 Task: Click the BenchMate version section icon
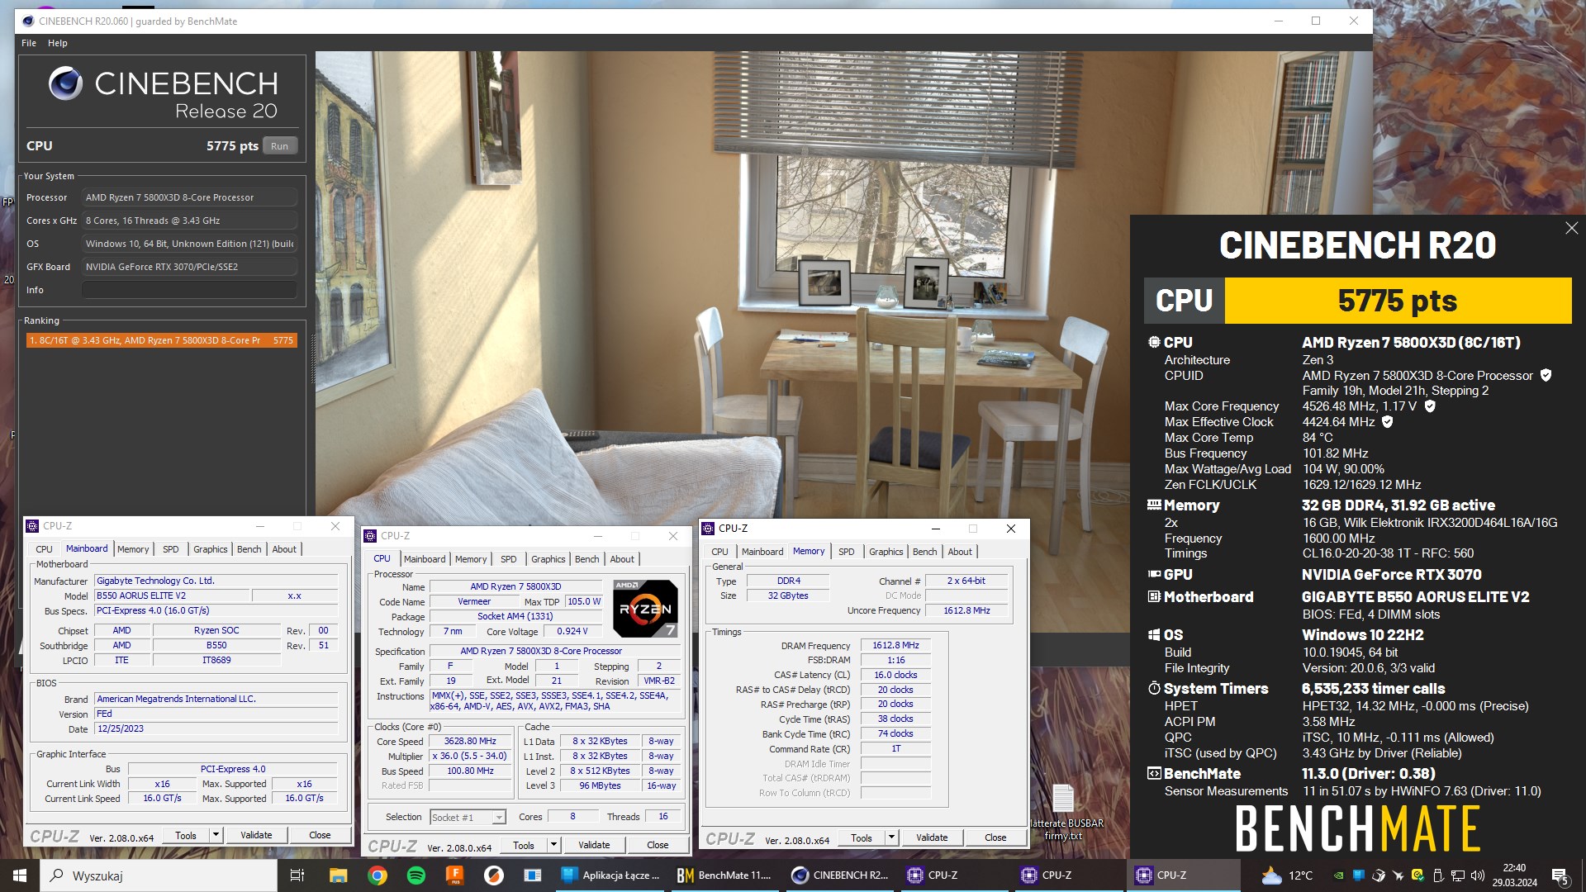[1154, 773]
